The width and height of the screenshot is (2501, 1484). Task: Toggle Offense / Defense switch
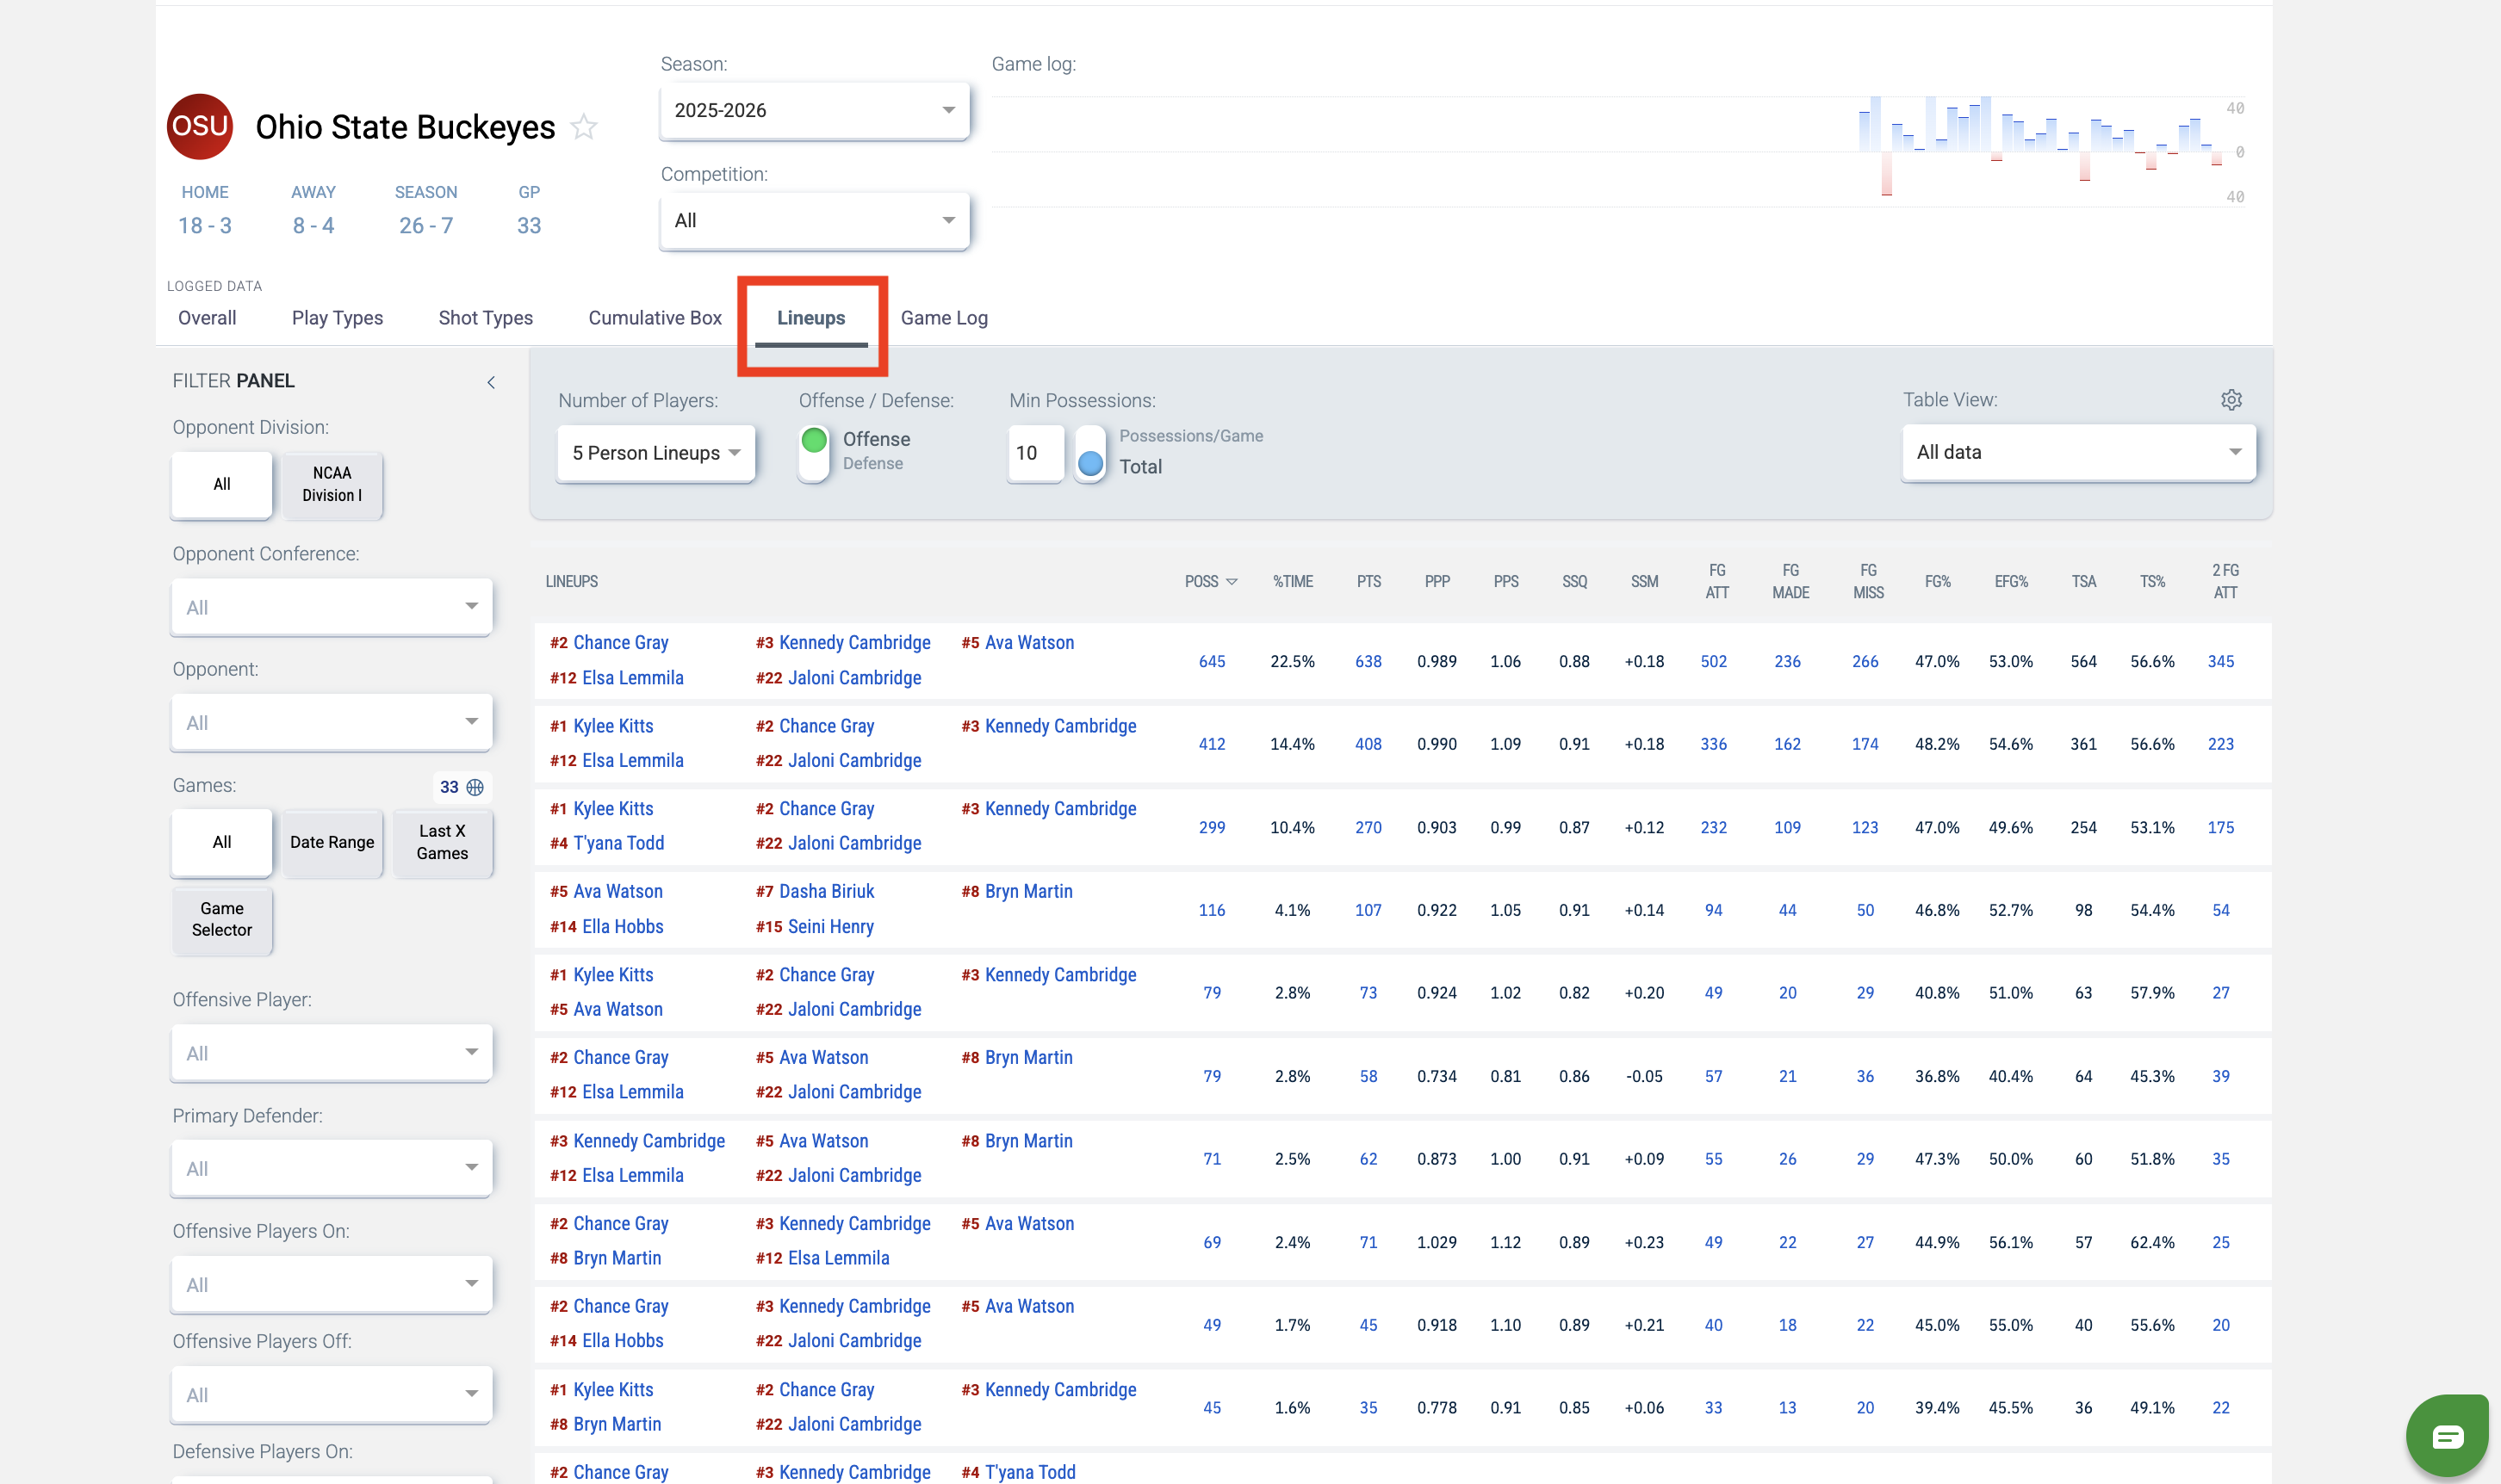coord(813,452)
